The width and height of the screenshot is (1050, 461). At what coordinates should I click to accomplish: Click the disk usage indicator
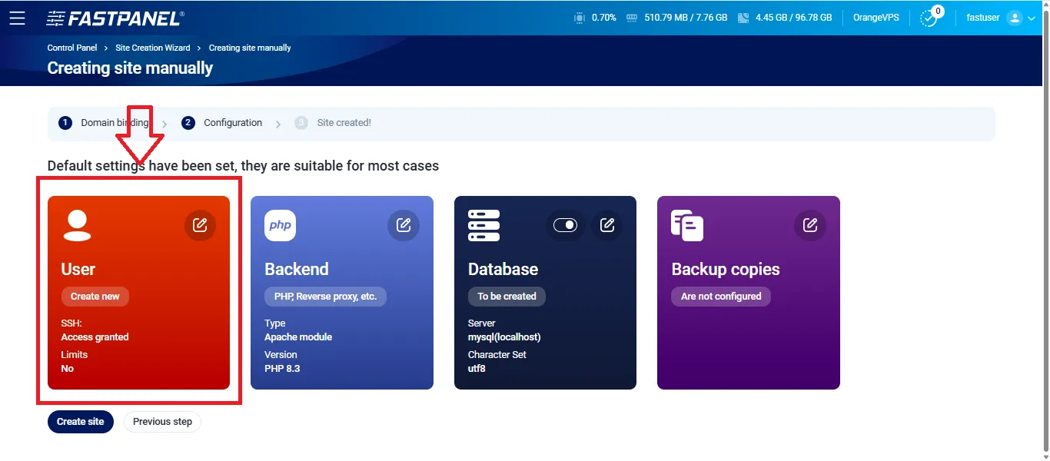coord(785,18)
